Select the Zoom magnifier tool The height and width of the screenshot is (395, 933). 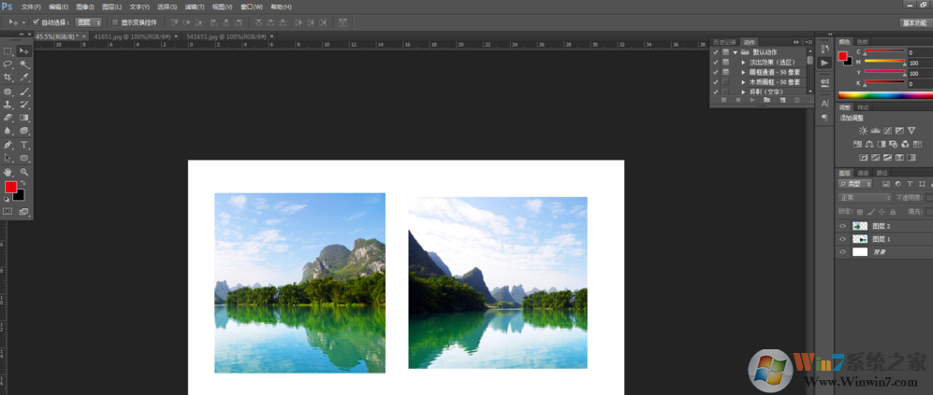click(x=24, y=172)
